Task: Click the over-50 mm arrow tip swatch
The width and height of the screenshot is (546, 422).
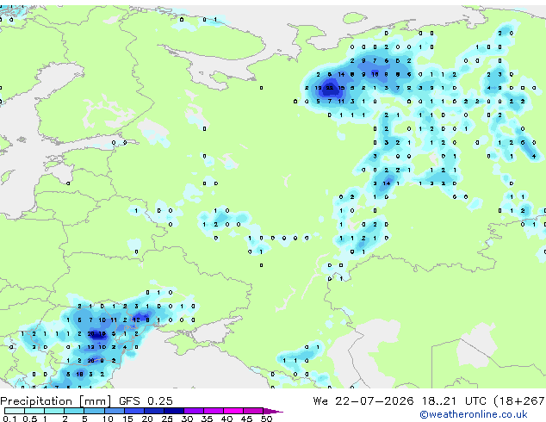Action: point(273,411)
